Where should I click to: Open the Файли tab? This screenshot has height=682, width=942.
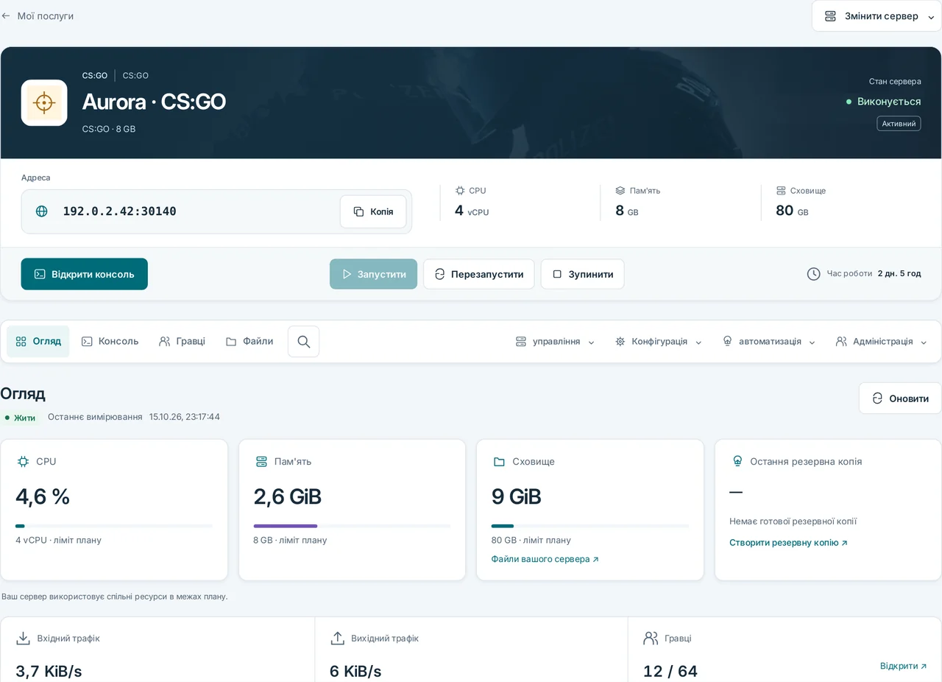click(x=249, y=342)
